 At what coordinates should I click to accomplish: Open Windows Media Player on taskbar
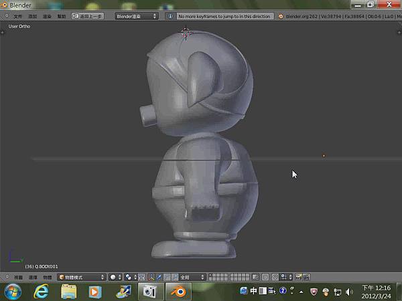pyautogui.click(x=94, y=292)
